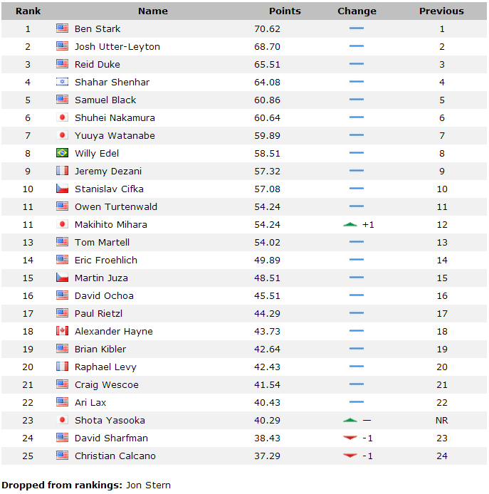Click the red down arrow for Christian Calcano
This screenshot has height=494, width=489.
[x=350, y=456]
